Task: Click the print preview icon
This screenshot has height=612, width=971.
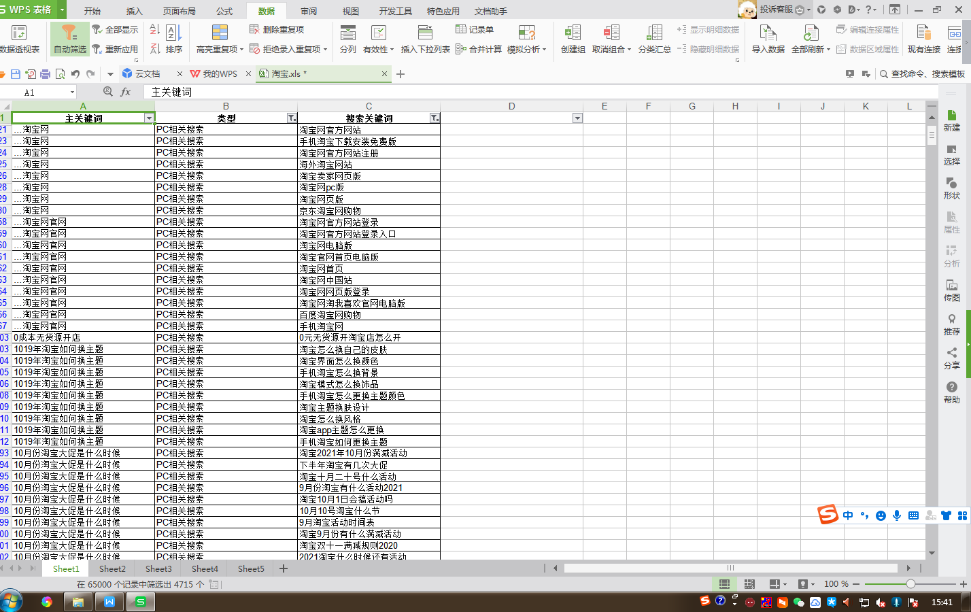Action: pyautogui.click(x=61, y=73)
